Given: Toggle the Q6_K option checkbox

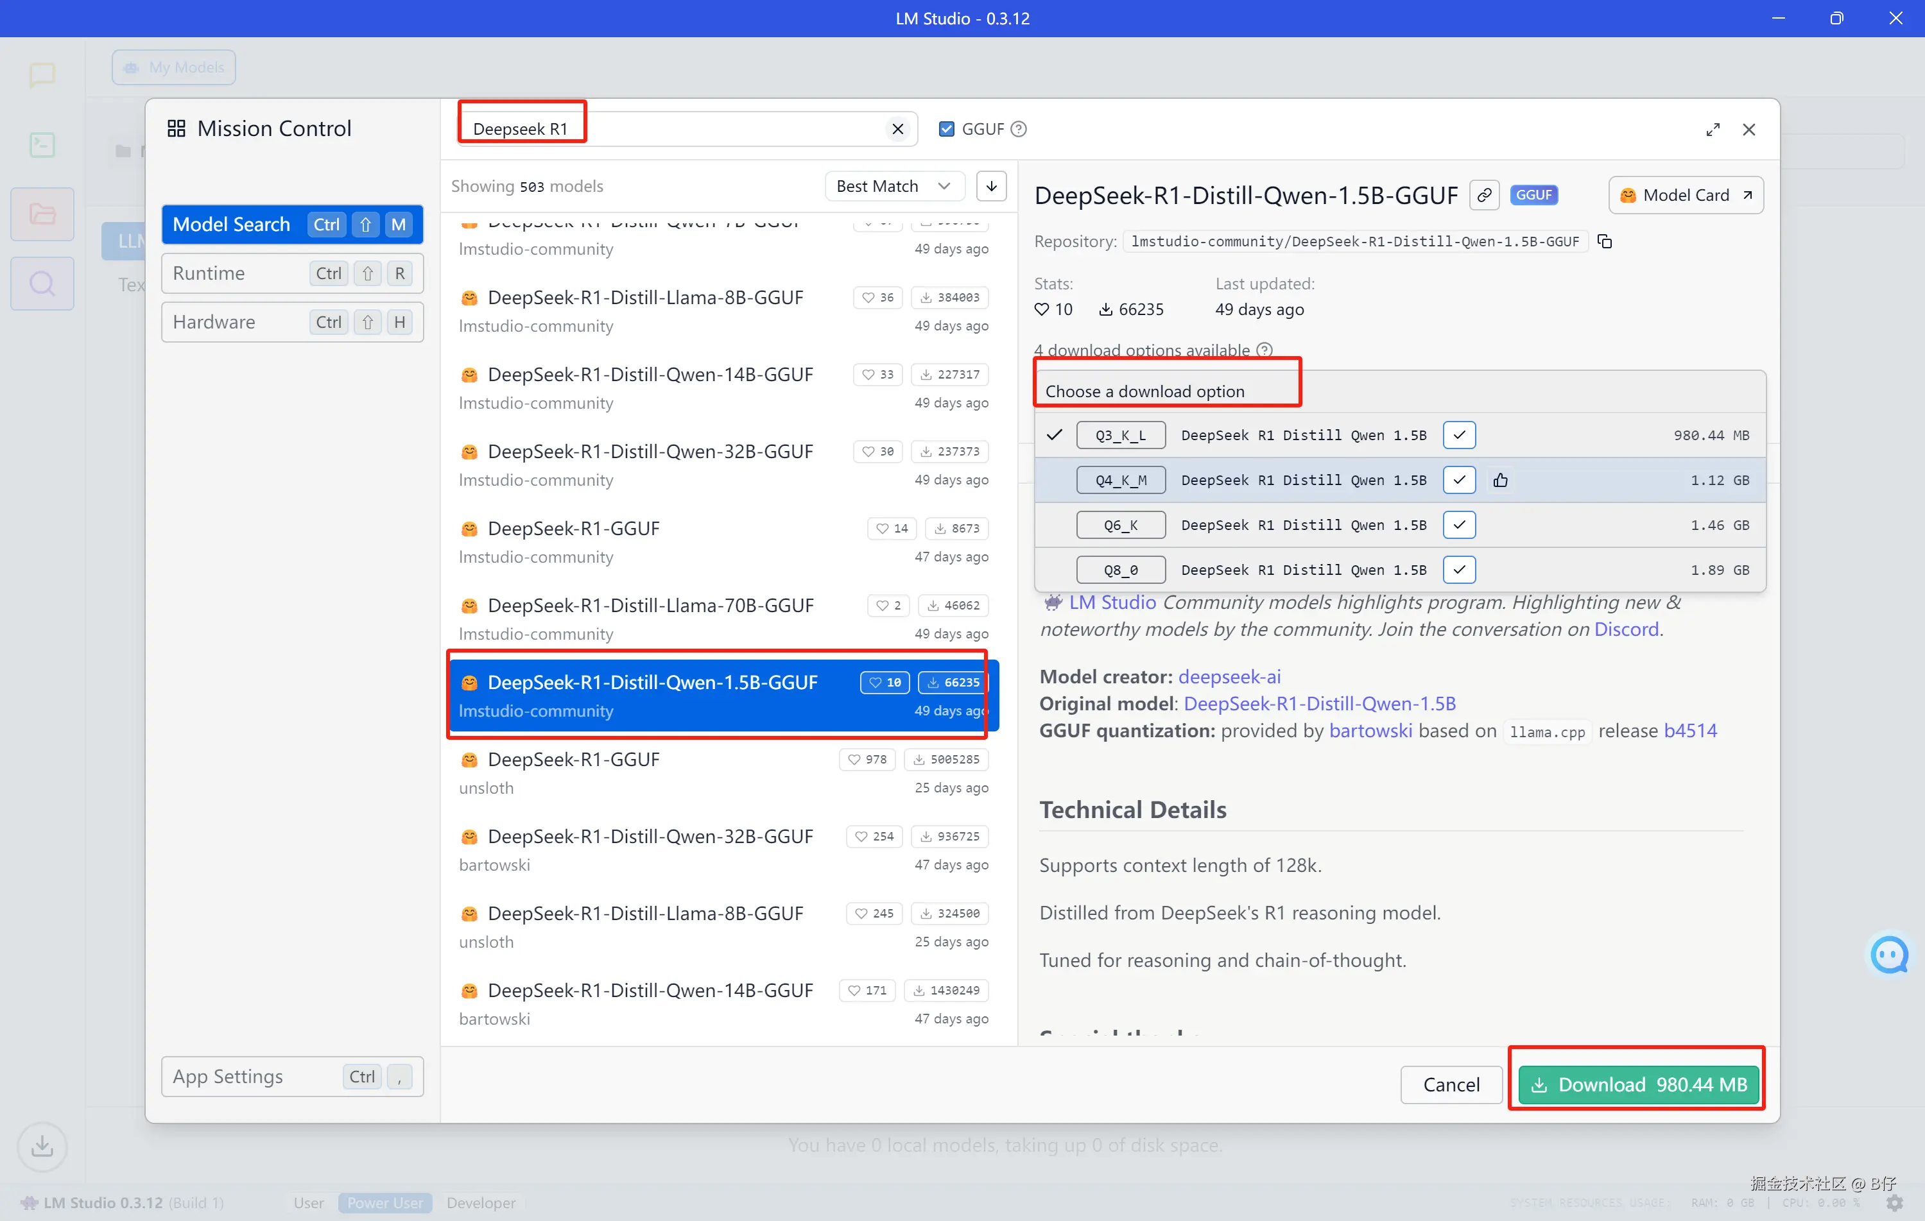Looking at the screenshot, I should point(1459,525).
